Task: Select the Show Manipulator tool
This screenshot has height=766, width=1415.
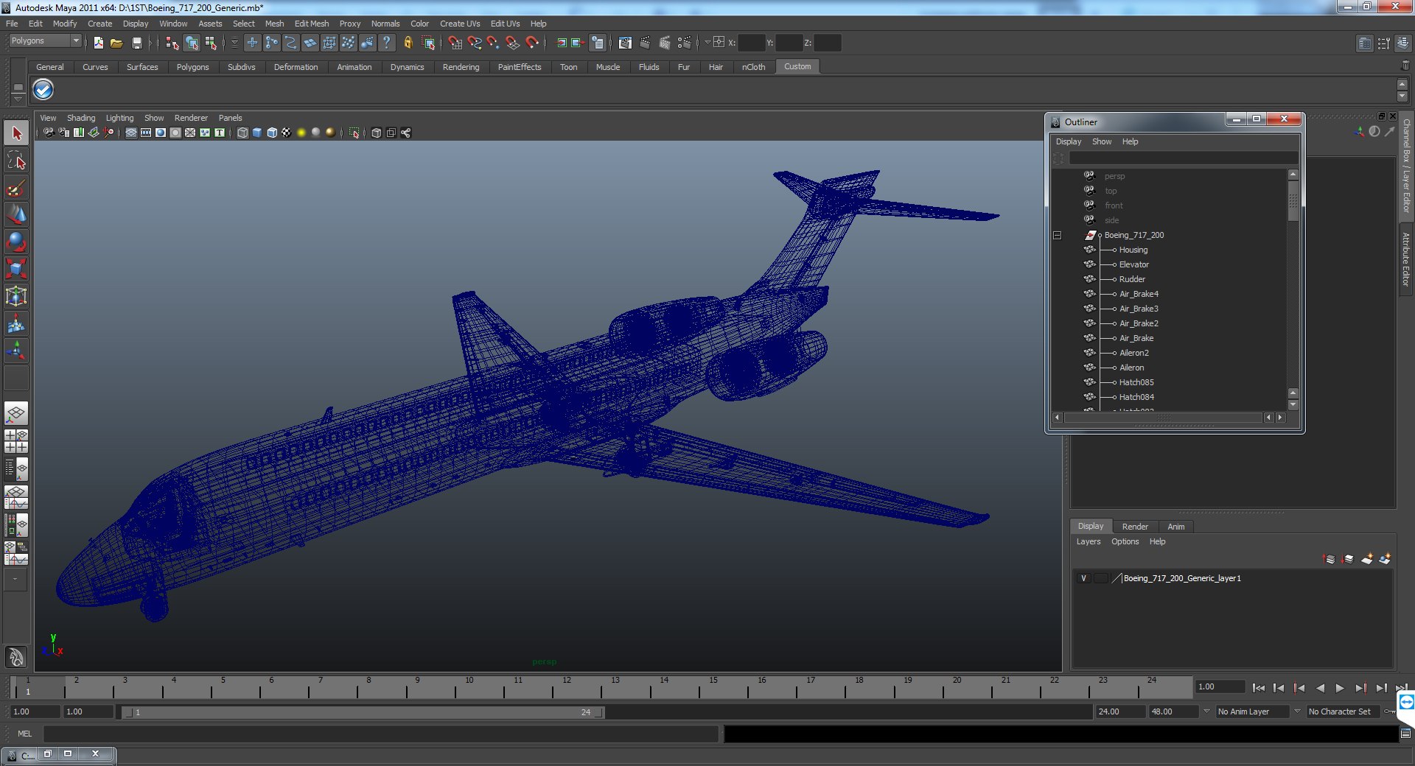Action: coord(16,351)
